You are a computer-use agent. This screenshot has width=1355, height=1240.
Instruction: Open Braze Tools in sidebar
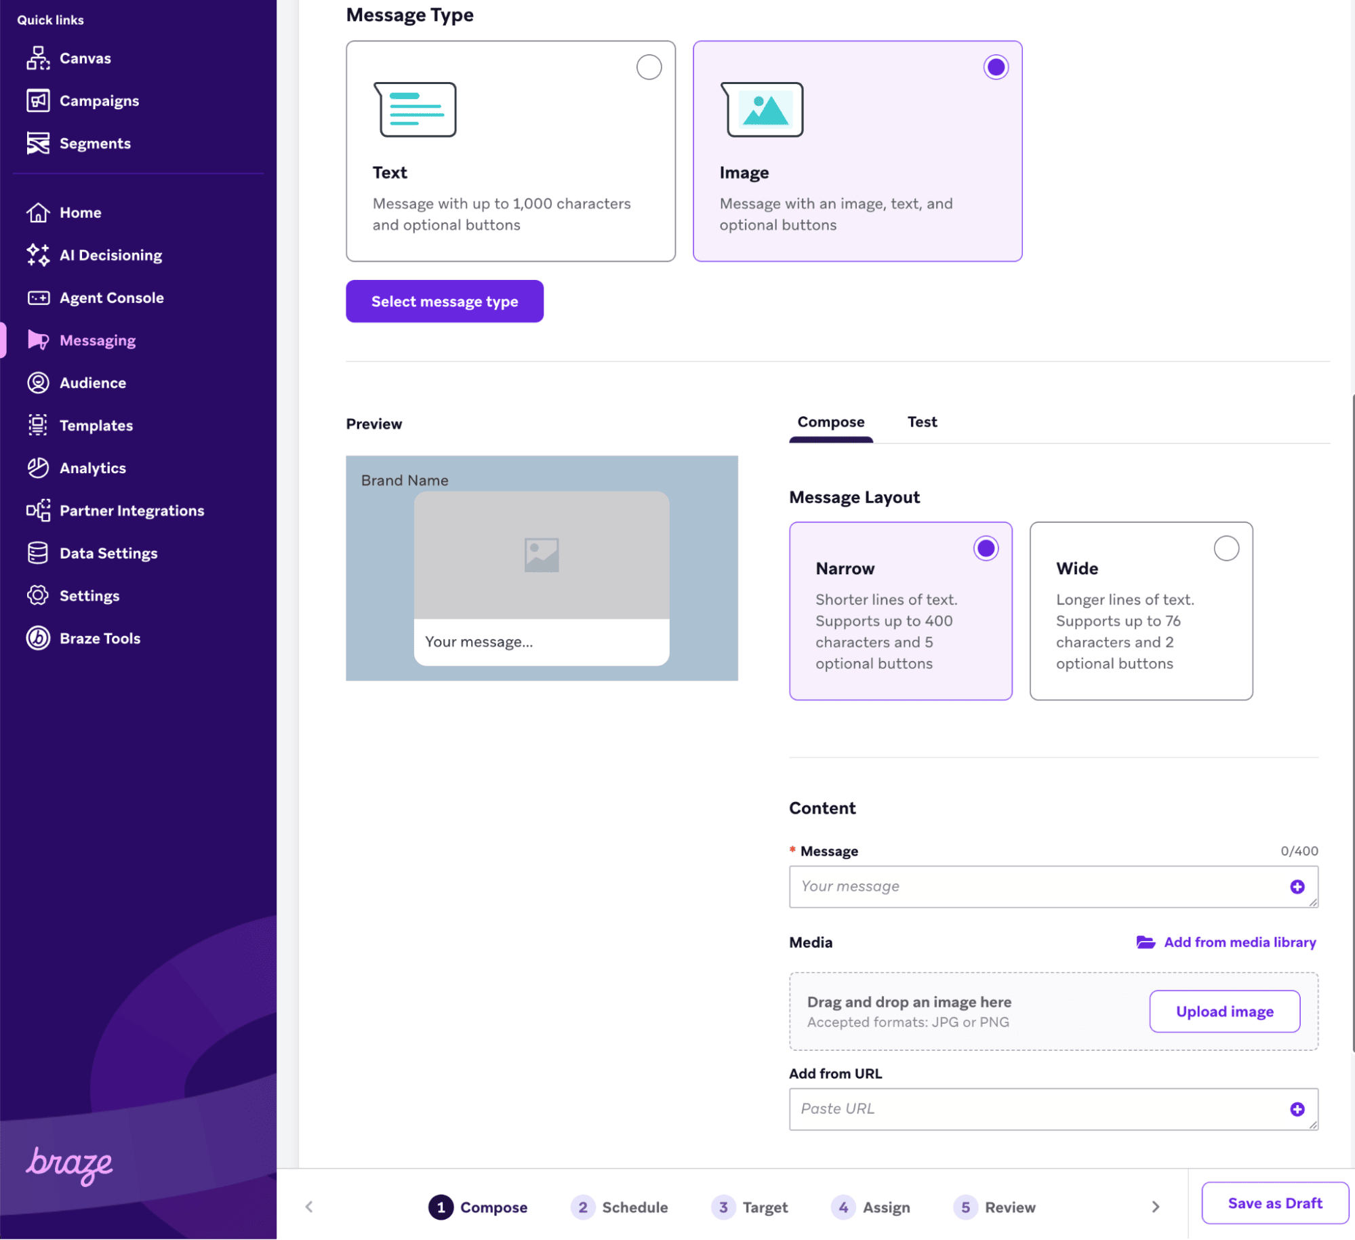(100, 638)
